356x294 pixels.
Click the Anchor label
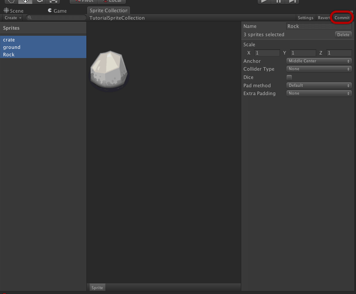pos(252,61)
